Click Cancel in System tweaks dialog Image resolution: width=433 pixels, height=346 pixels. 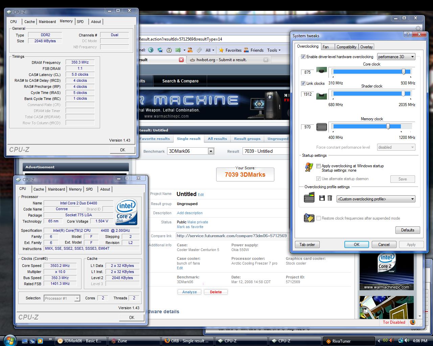(384, 245)
